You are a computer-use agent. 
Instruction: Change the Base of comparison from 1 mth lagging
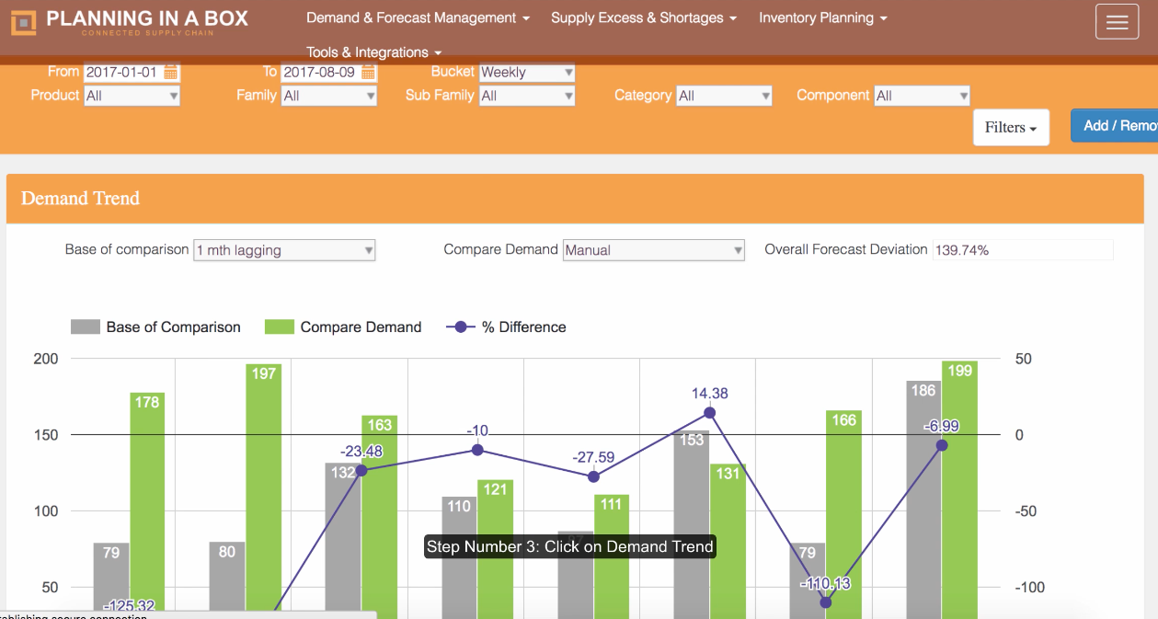[x=283, y=249]
